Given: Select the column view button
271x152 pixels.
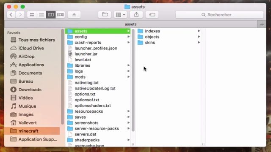Looking at the screenshot, I should pos(51,15).
